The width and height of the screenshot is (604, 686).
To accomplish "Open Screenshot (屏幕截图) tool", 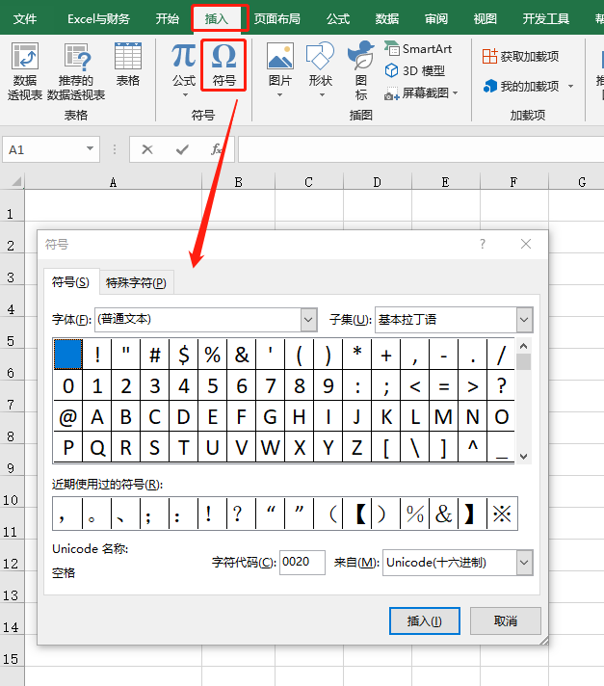I will tap(417, 92).
